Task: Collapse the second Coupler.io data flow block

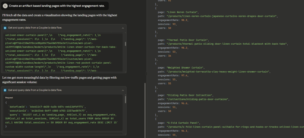Action: 123,90
